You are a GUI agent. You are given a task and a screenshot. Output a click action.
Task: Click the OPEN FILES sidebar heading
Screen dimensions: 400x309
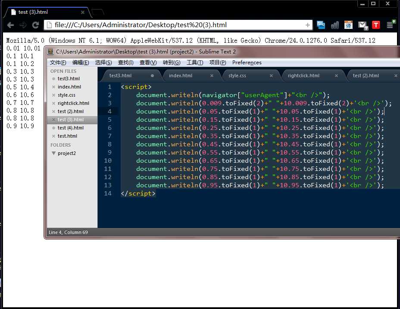click(63, 71)
